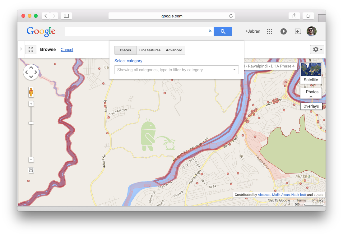343x236 pixels.
Task: Pick up the Street View pegman
Action: [31, 92]
